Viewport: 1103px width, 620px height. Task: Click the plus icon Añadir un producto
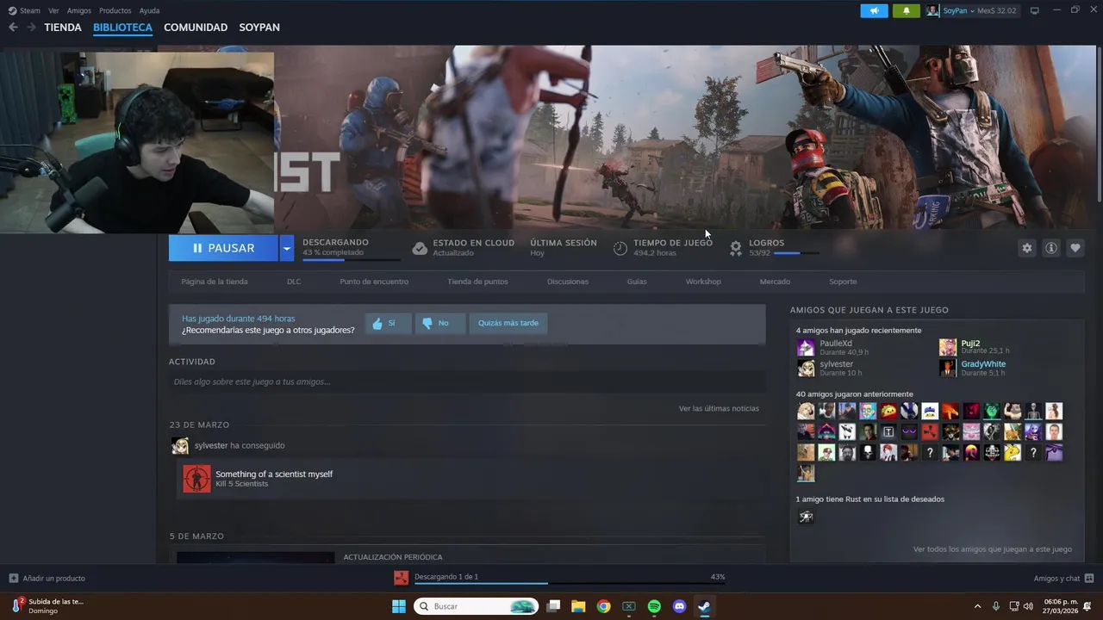(x=13, y=578)
